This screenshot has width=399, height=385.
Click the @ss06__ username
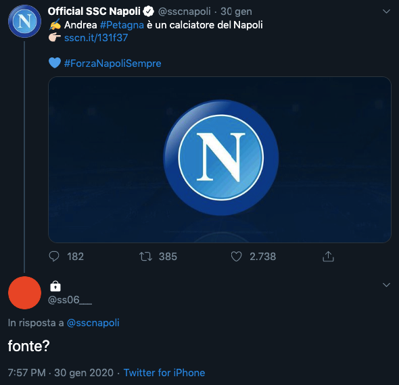pyautogui.click(x=70, y=300)
